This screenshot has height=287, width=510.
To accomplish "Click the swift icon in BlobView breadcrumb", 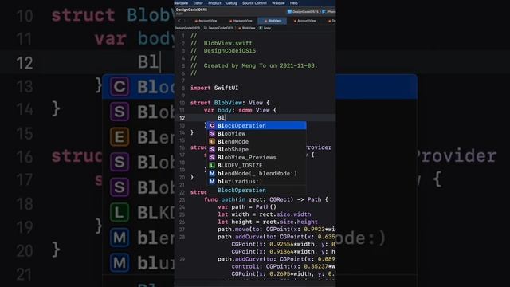I will pos(239,29).
